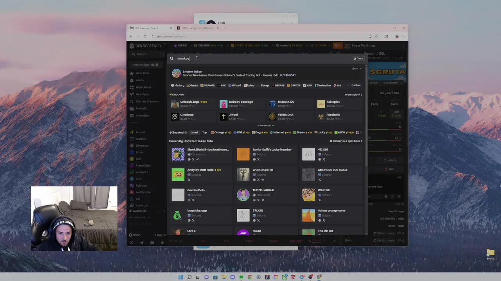
Task: Open Unleash Jugs Moonit token
Action: click(193, 104)
